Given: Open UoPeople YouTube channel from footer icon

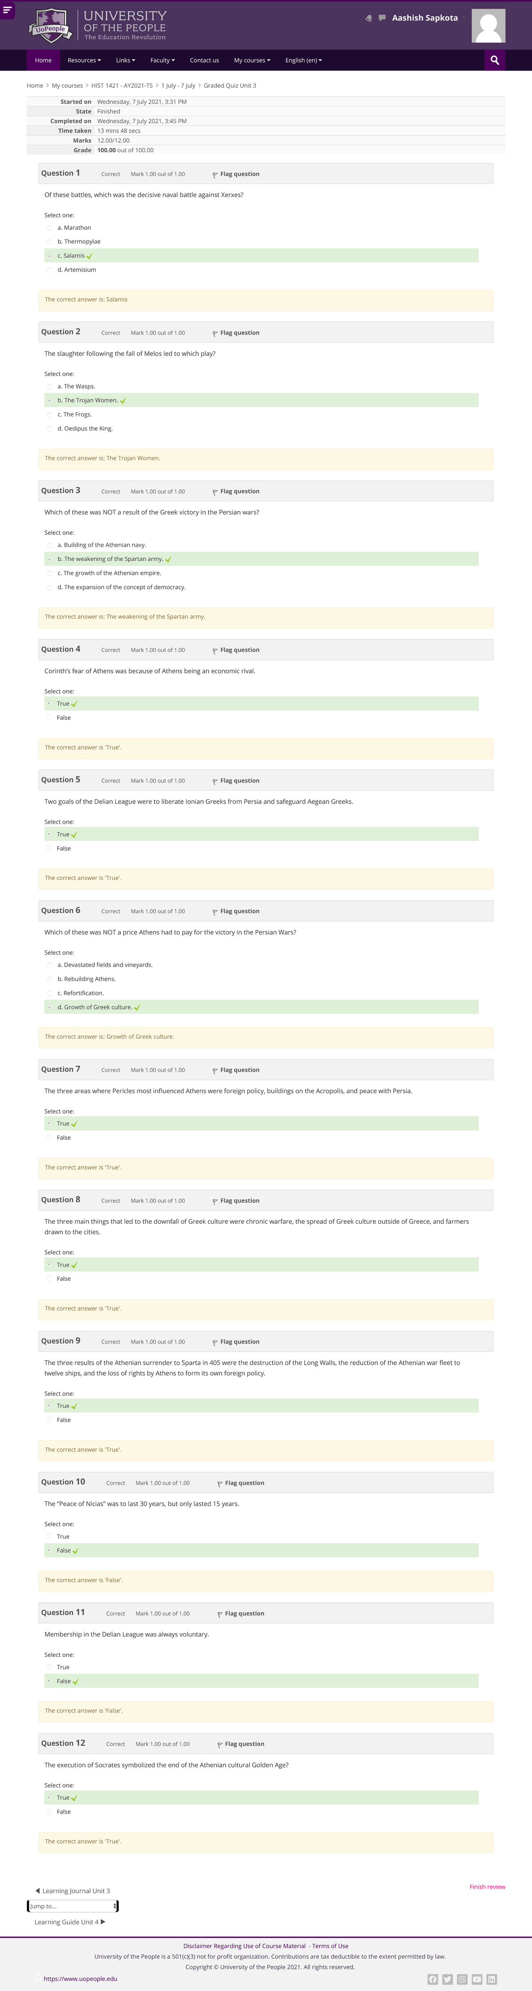Looking at the screenshot, I should tap(477, 1979).
